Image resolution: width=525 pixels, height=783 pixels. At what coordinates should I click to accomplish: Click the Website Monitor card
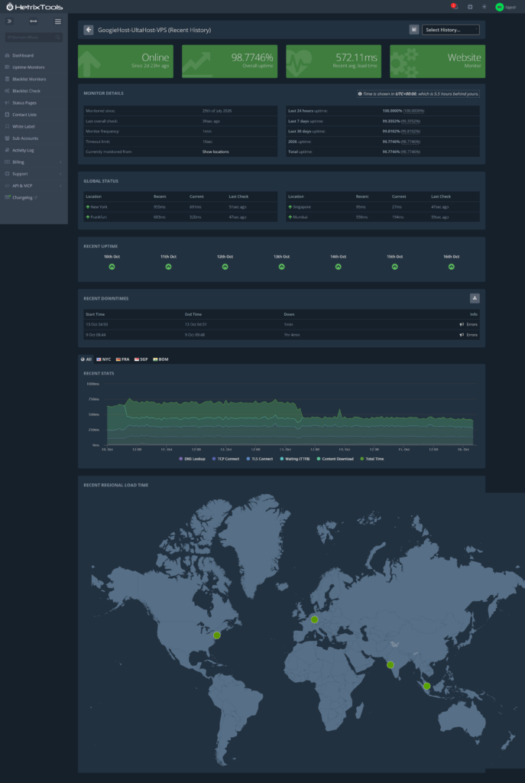pyautogui.click(x=438, y=61)
